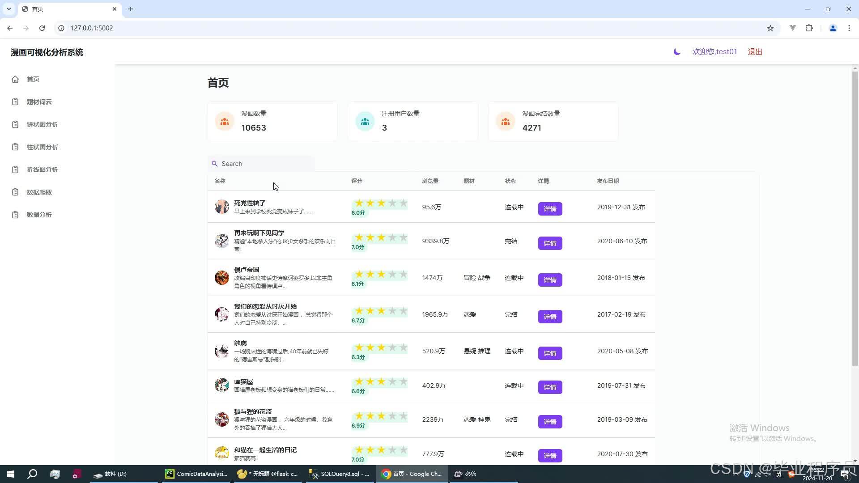Open Windows Start menu
Image resolution: width=859 pixels, height=483 pixels.
[x=11, y=474]
